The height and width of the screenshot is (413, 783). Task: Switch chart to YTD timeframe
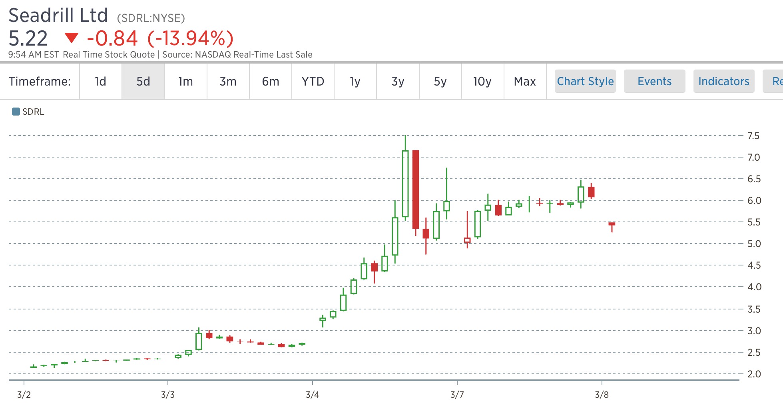pyautogui.click(x=313, y=81)
